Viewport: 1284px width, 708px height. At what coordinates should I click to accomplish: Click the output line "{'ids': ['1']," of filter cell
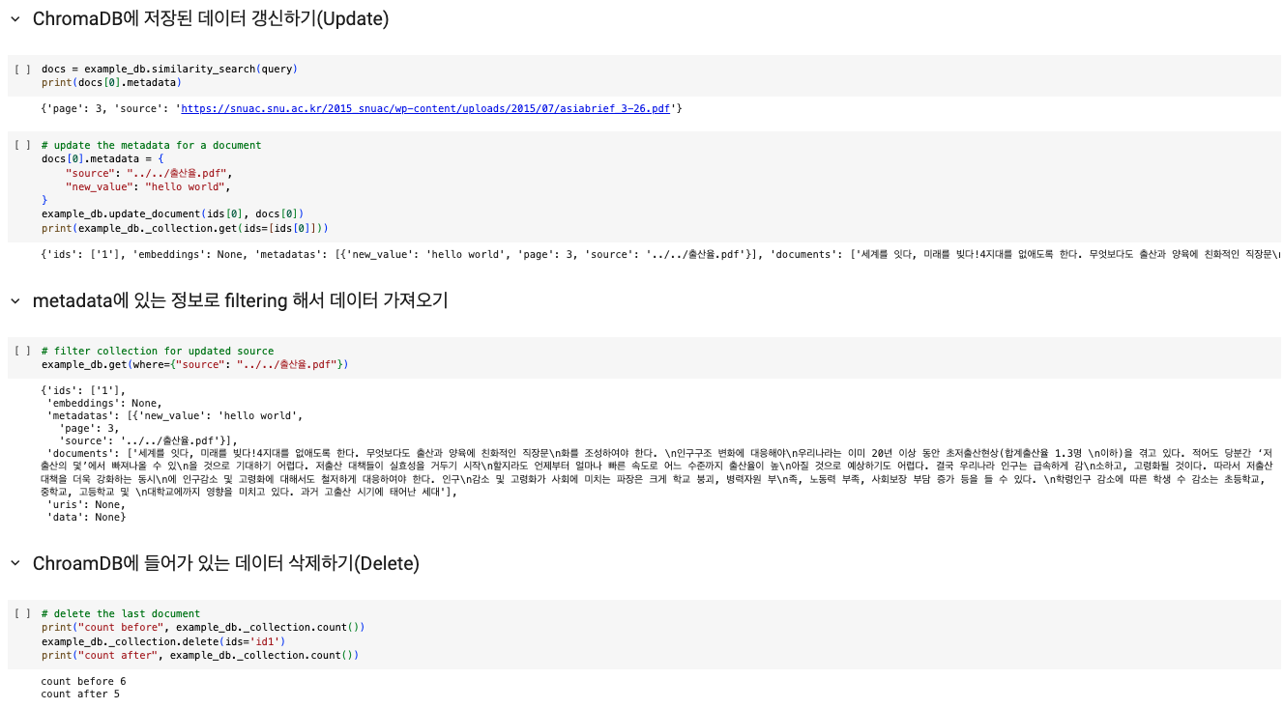[83, 391]
